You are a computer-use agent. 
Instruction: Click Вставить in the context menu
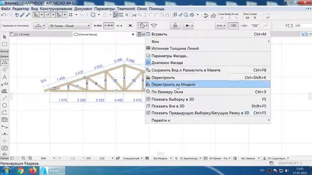pyautogui.click(x=208, y=34)
